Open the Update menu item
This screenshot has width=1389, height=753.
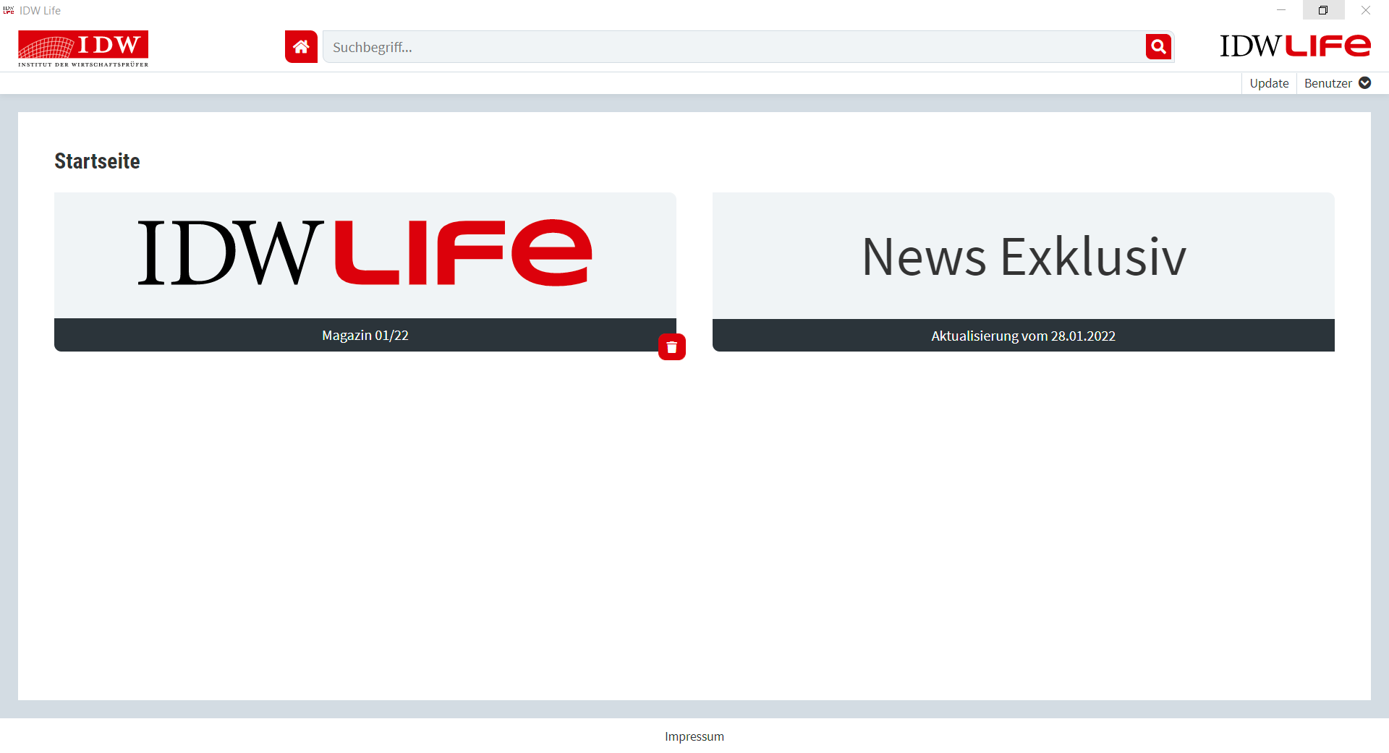1269,83
